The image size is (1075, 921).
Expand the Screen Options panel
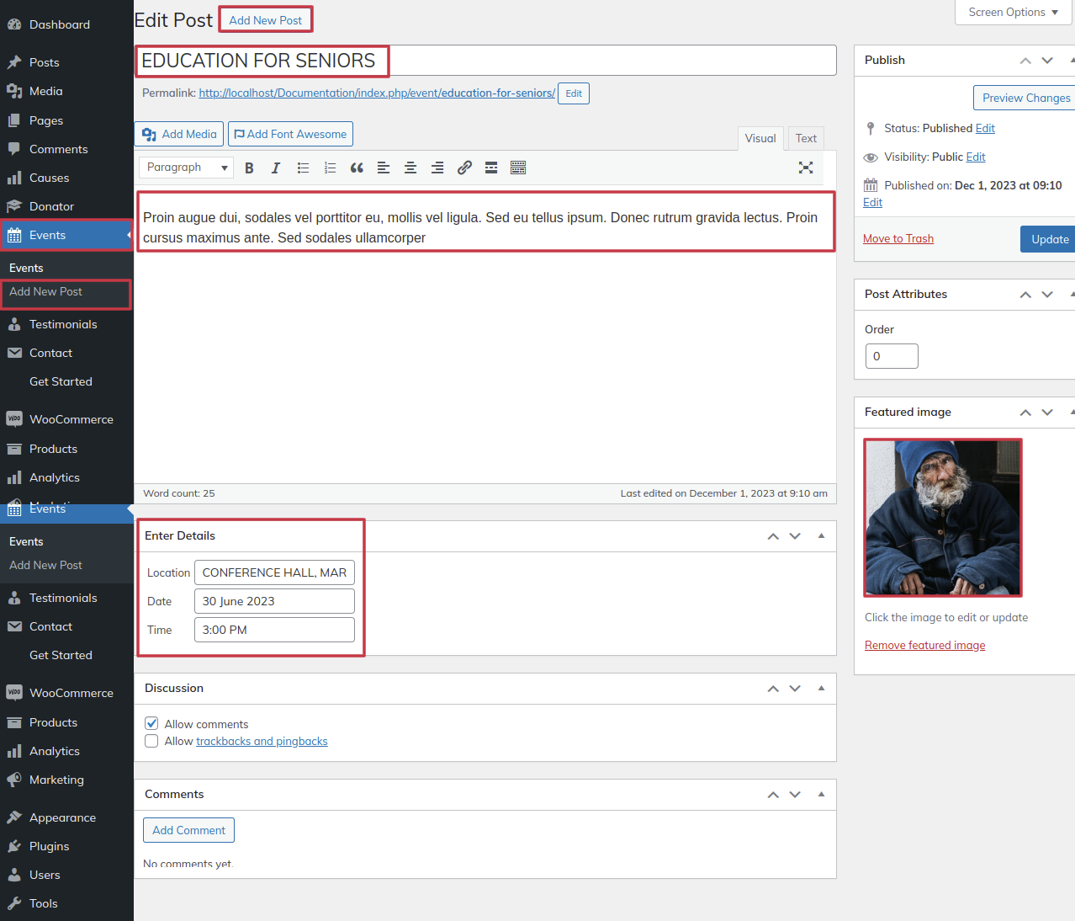point(1013,13)
